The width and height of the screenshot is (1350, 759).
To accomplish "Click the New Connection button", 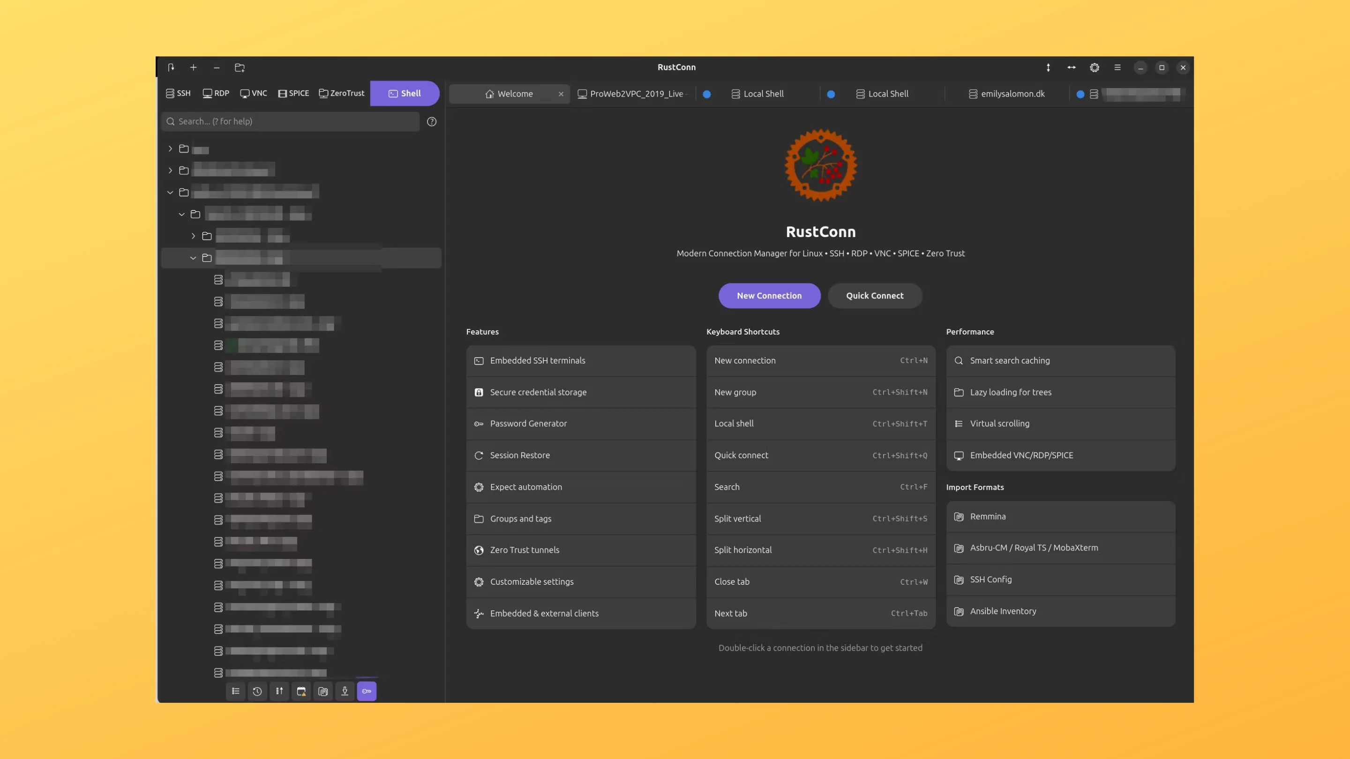I will click(769, 296).
